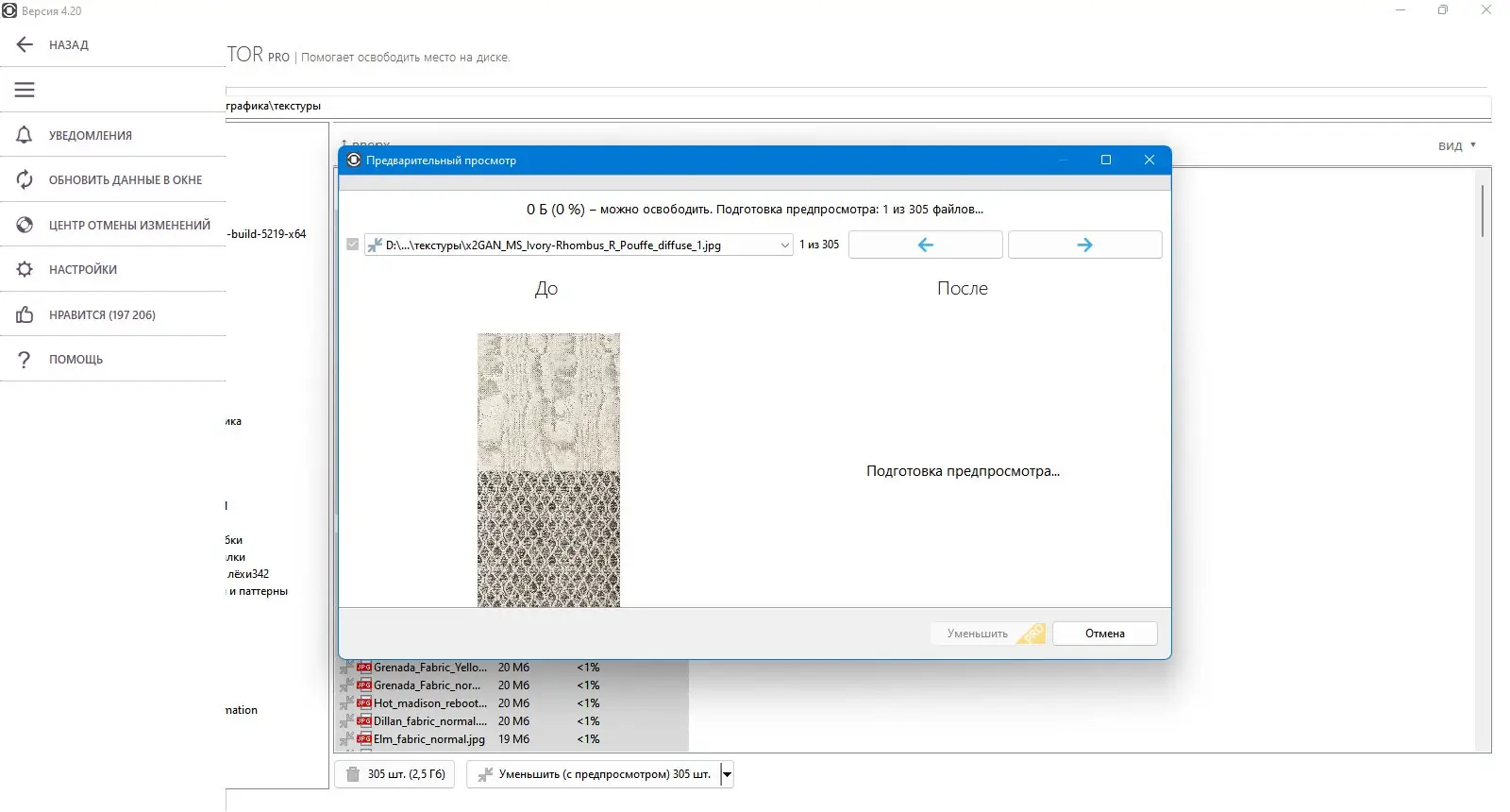
Task: Click the file list vertical scrollbar
Action: coord(1483,211)
